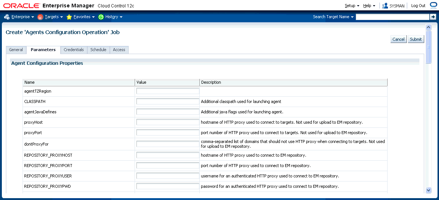The width and height of the screenshot is (439, 200).
Task: Click the Enterprise menu icon
Action: point(7,17)
